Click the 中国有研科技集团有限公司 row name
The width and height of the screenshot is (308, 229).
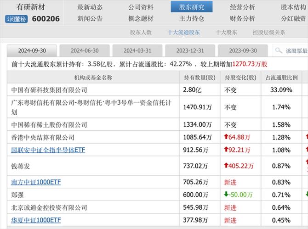49,90
